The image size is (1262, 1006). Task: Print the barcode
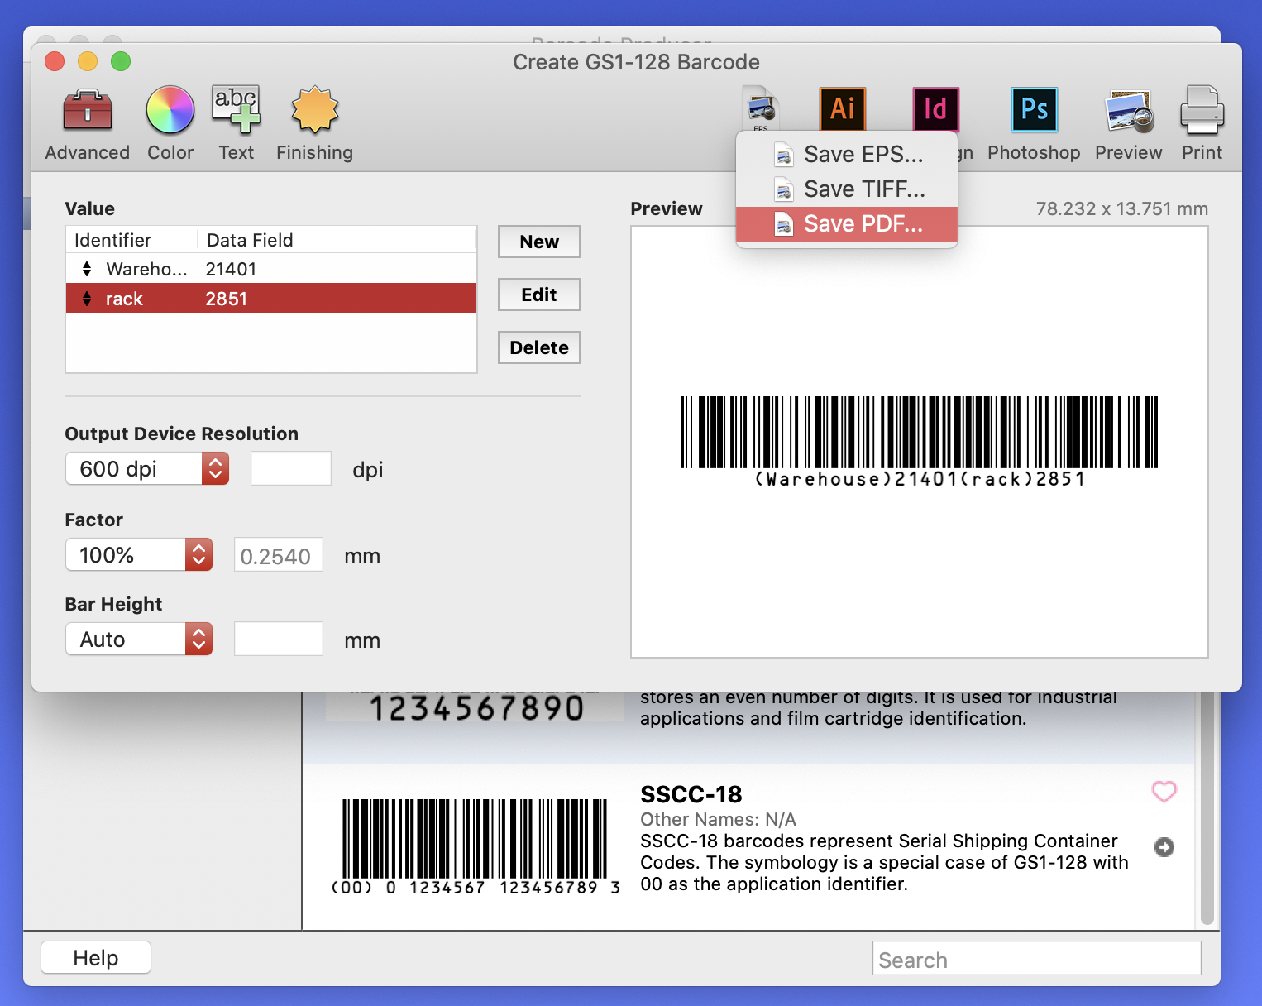[1202, 110]
